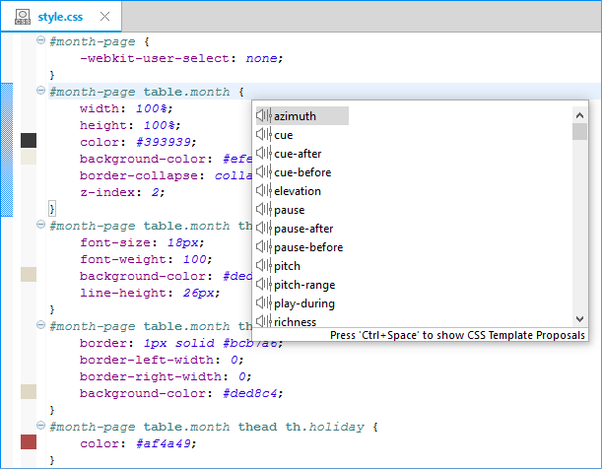Select pause-before in the completion popup
Image resolution: width=602 pixels, height=469 pixels.
pos(308,247)
